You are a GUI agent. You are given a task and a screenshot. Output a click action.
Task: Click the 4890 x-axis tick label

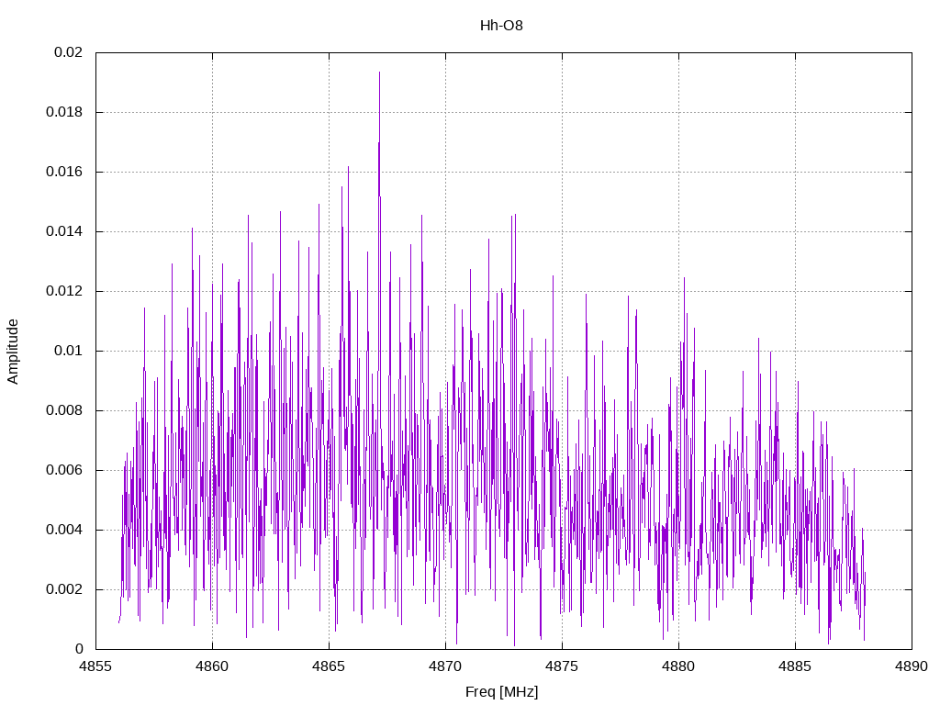(912, 666)
